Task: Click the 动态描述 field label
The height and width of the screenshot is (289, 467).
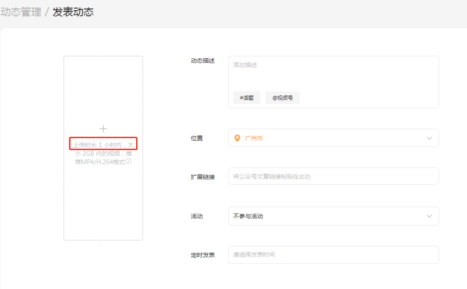Action: [x=203, y=61]
